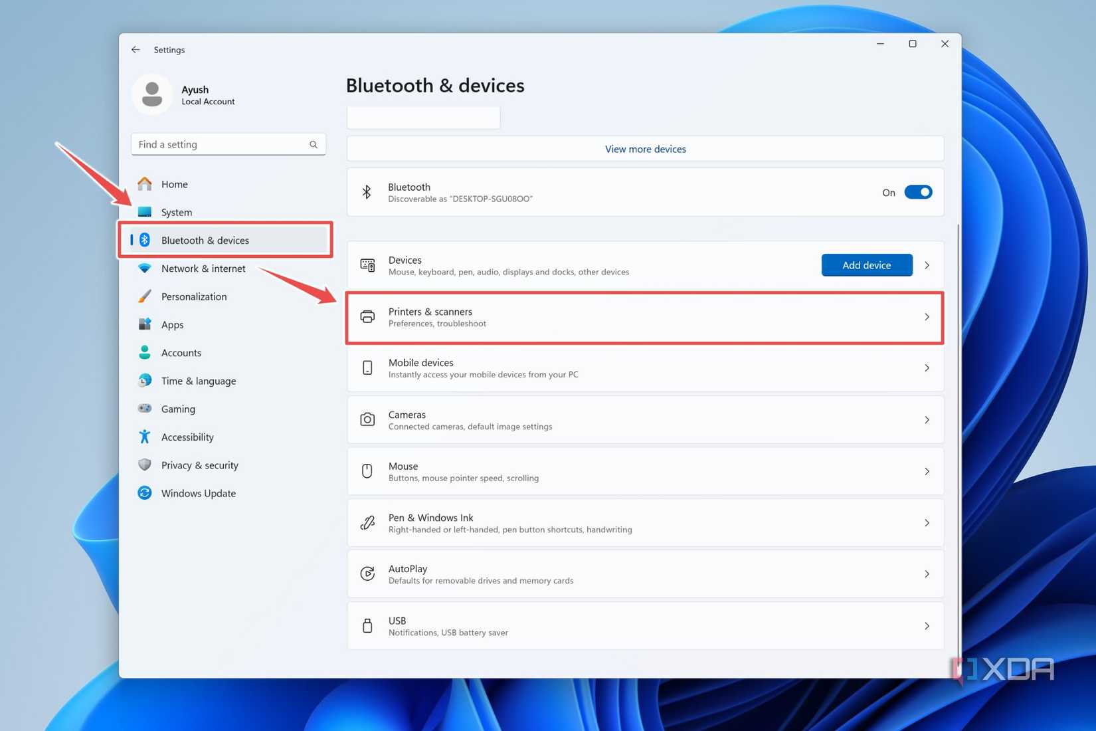Click the Time & language globe icon
The width and height of the screenshot is (1096, 731).
click(145, 381)
